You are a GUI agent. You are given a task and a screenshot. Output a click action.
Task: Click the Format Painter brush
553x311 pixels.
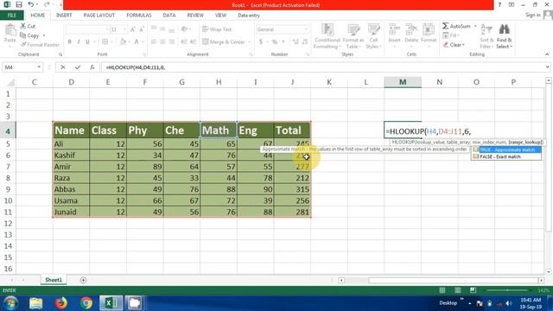point(40,45)
